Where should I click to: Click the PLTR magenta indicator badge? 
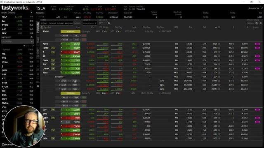(257, 44)
